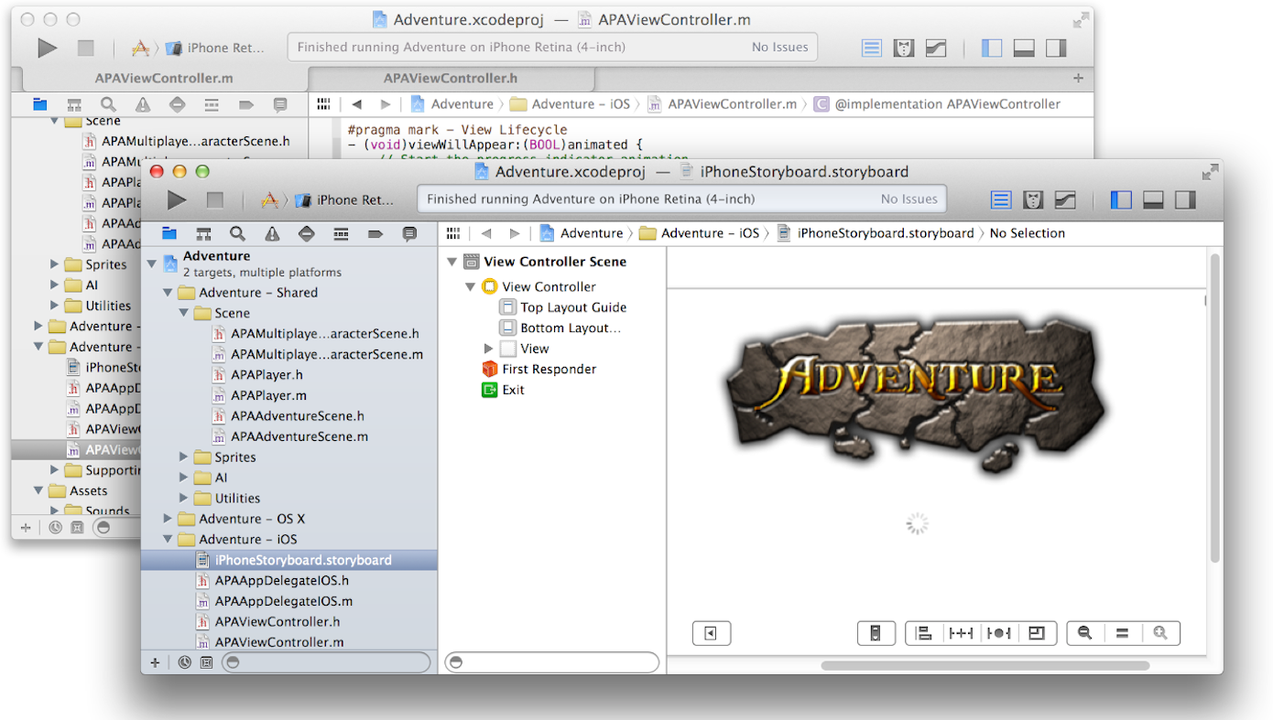This screenshot has width=1273, height=720.
Task: Select Exit item in document outline
Action: pyautogui.click(x=504, y=390)
